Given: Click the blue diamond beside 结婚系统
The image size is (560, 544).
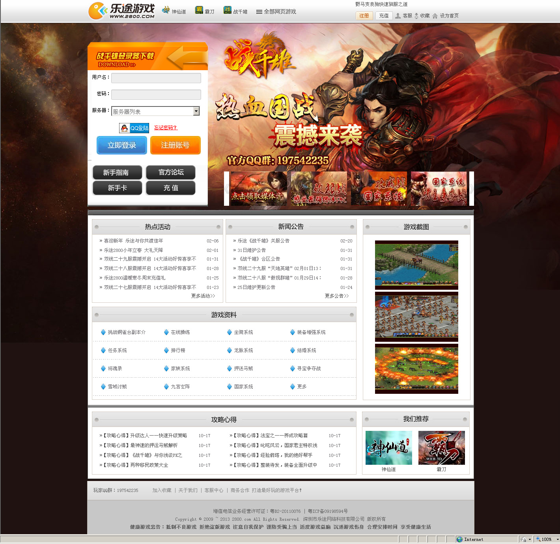Looking at the screenshot, I should [293, 350].
